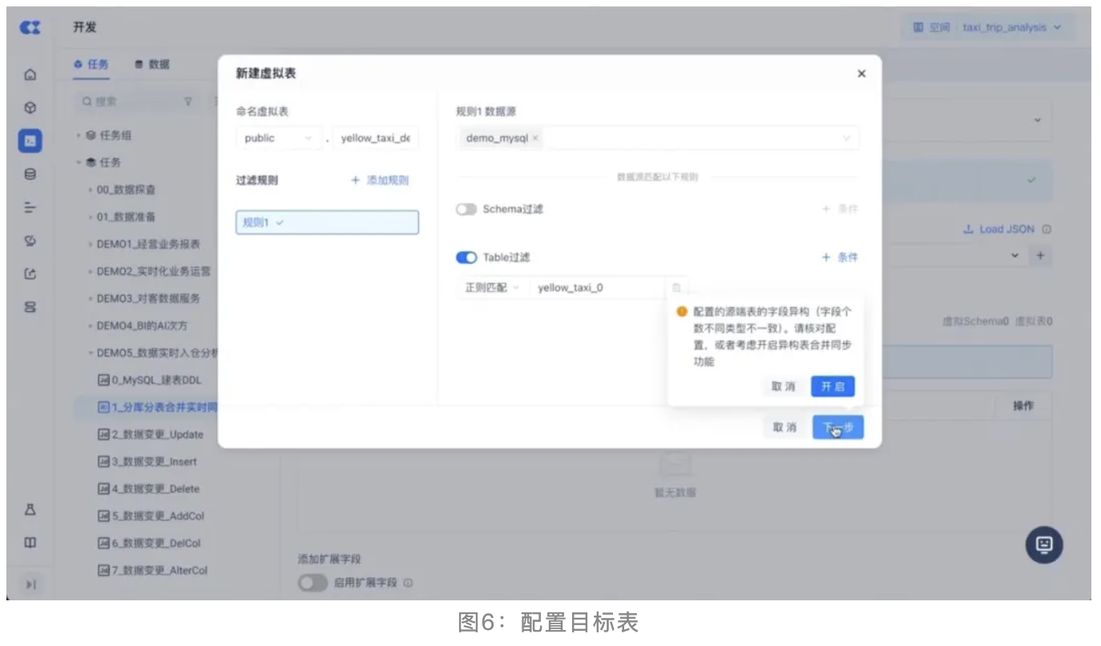Open the cube icon in left sidebar

pos(30,107)
